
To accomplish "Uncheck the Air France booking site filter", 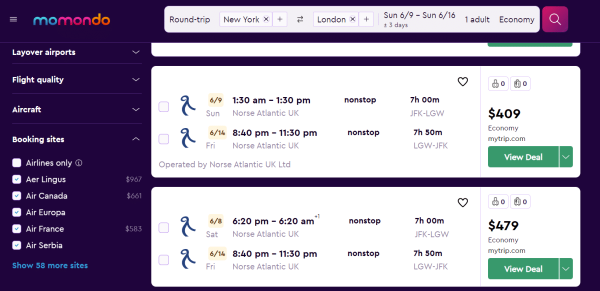I will pos(16,228).
